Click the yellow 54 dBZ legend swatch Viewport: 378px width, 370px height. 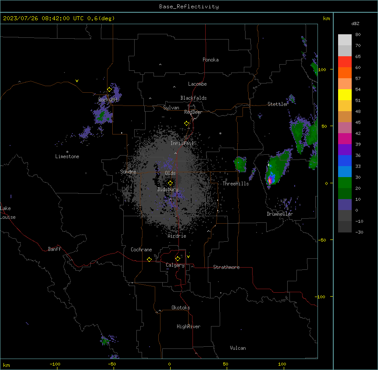(x=345, y=94)
